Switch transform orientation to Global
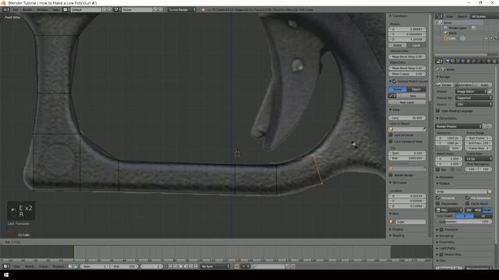Viewport: 499px width, 280px height. coord(398,45)
